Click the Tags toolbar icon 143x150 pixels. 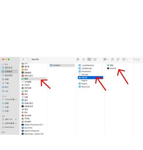pos(118,59)
